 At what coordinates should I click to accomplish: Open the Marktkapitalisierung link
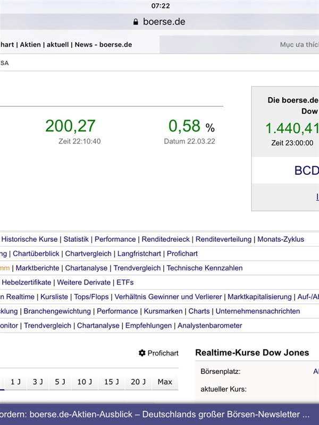[x=259, y=297]
